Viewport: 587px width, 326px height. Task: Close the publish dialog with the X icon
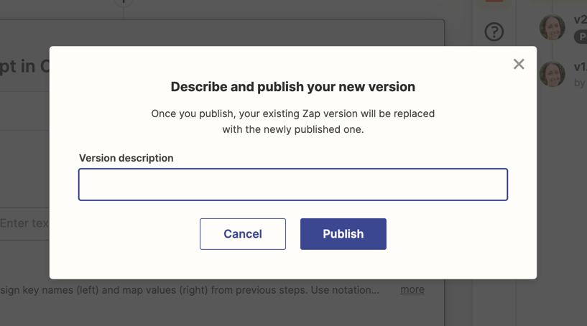tap(519, 64)
